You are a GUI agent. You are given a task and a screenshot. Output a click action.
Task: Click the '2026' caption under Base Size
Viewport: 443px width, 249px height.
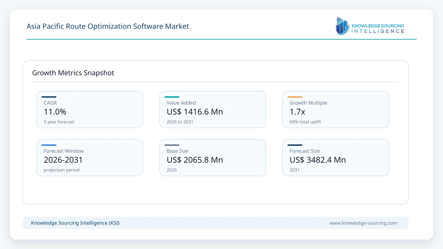click(x=172, y=170)
